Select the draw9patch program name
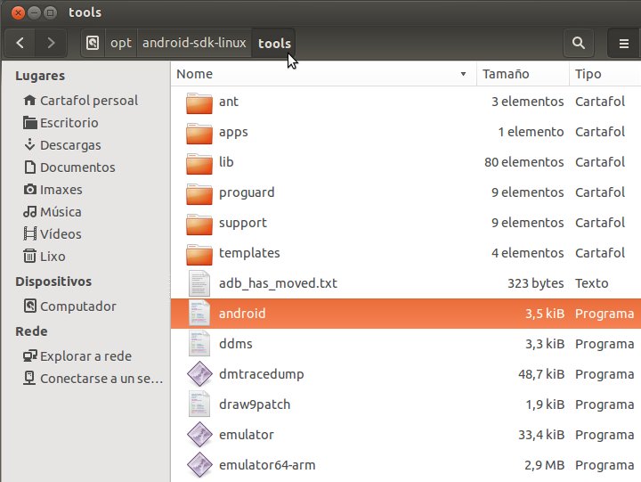This screenshot has width=641, height=482. tap(255, 404)
